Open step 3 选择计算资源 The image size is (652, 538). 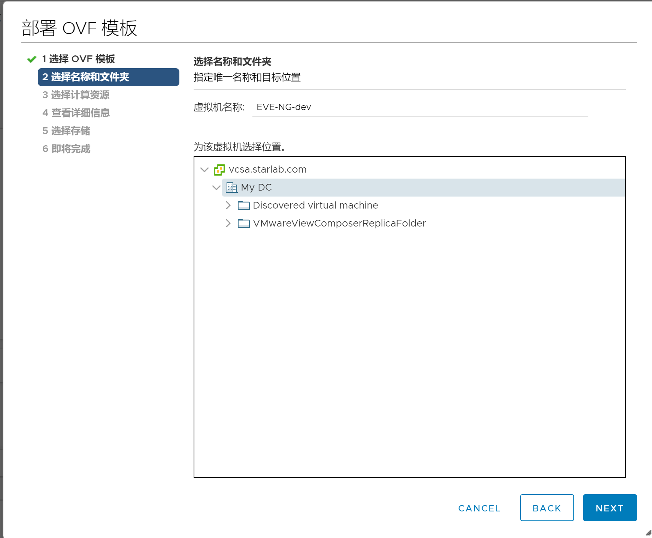click(x=76, y=95)
